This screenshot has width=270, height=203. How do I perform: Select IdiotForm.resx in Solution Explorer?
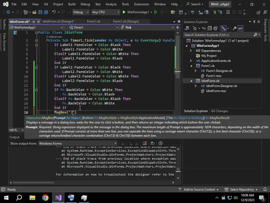[216, 91]
